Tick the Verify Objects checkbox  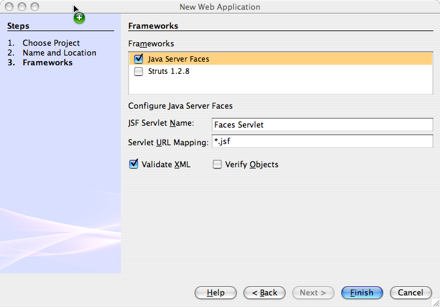click(217, 164)
